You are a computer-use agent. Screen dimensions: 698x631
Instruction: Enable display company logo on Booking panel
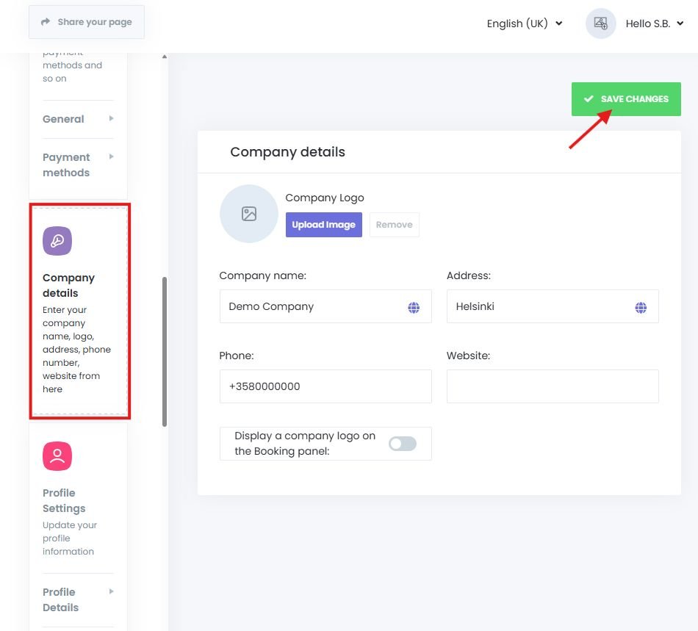pos(402,444)
